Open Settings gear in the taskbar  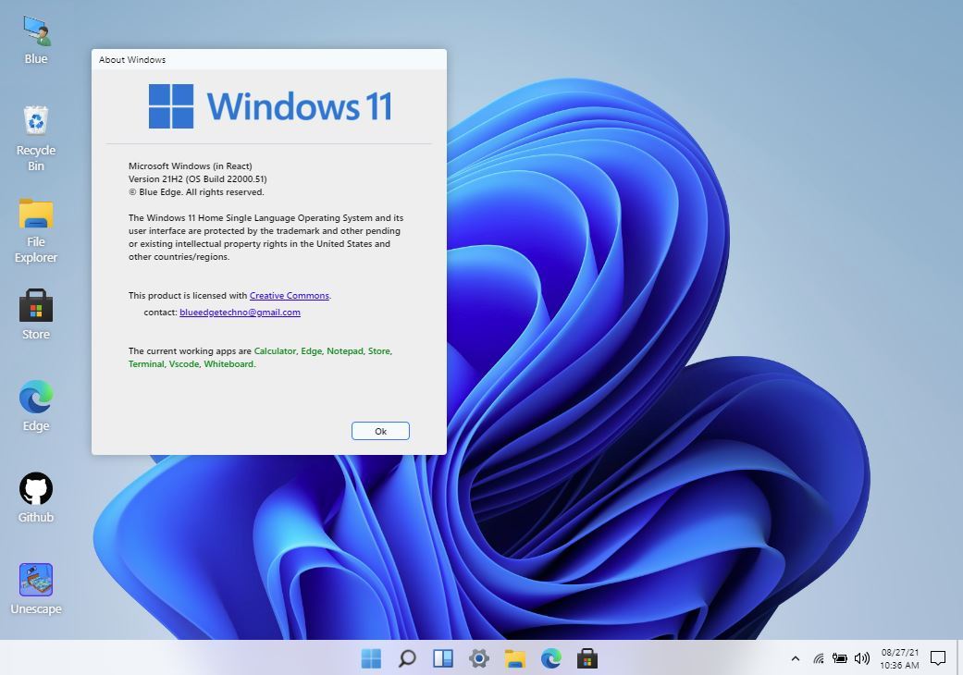point(479,658)
